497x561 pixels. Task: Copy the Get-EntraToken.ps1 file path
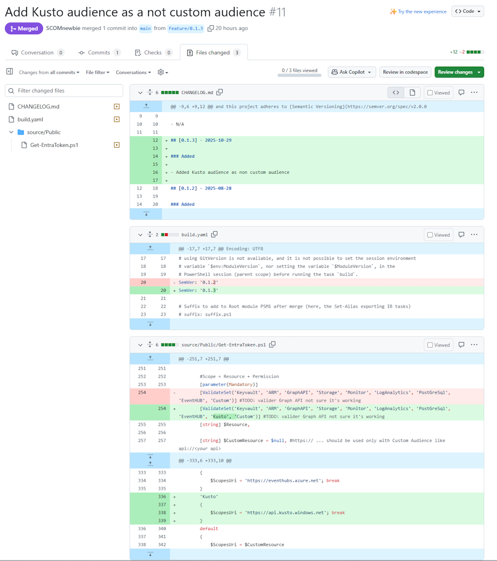pos(272,344)
